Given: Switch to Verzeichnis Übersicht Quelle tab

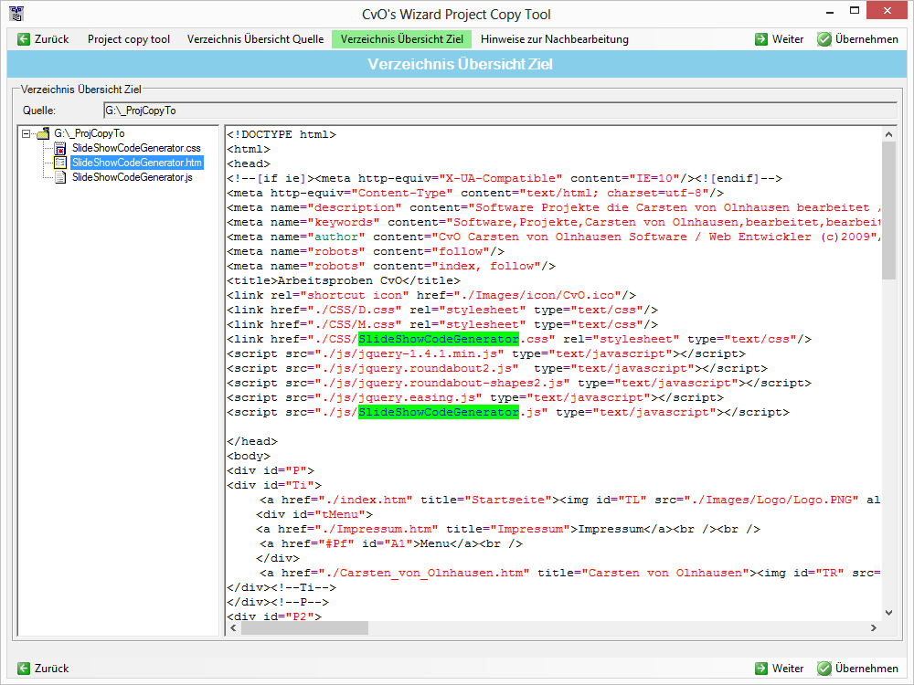Looking at the screenshot, I should pos(255,39).
